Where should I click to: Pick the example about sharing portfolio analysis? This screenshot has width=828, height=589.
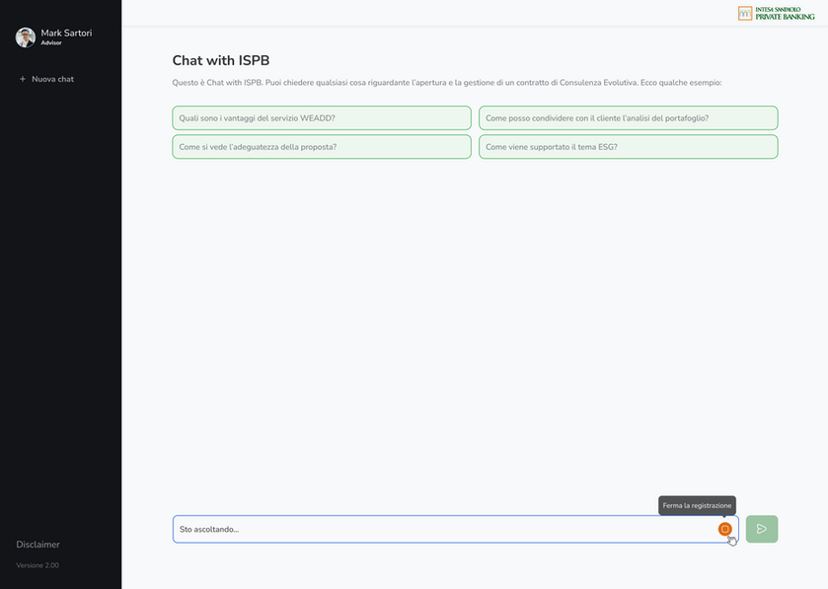tap(629, 118)
